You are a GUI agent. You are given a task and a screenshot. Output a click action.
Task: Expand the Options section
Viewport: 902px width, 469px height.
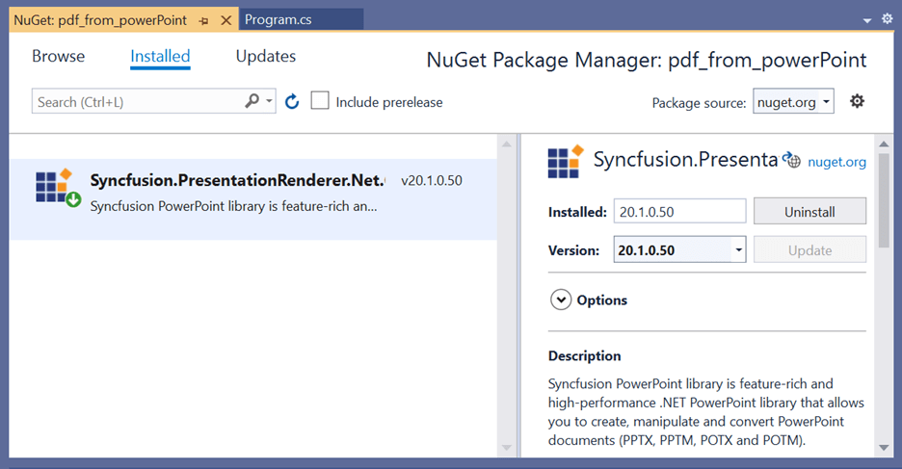(x=561, y=300)
